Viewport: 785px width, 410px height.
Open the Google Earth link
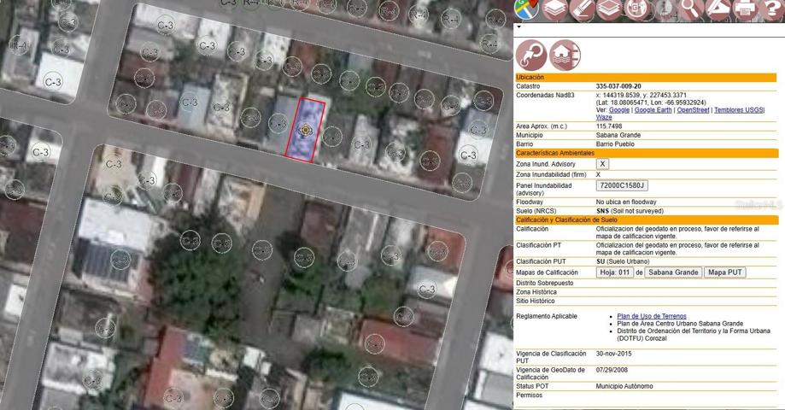pyautogui.click(x=653, y=110)
